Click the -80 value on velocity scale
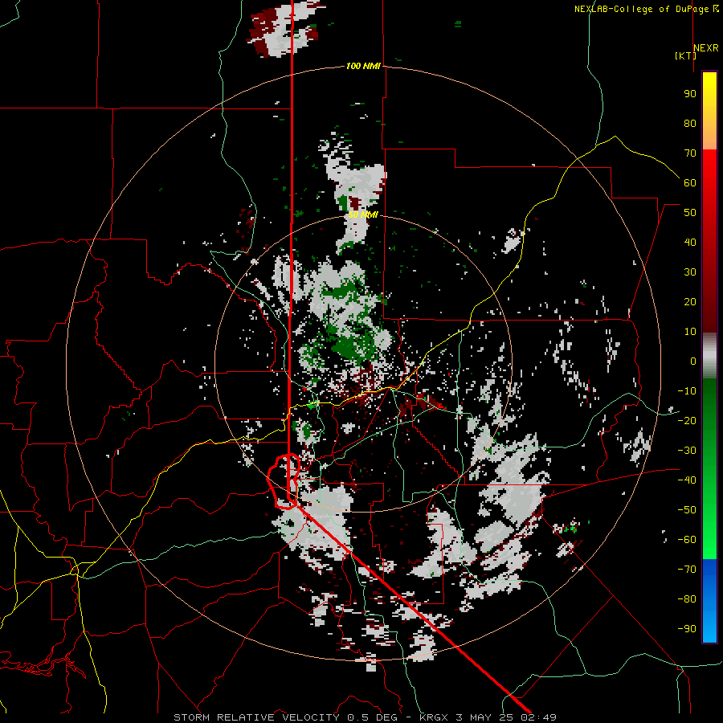Screen dimensions: 723x723 pyautogui.click(x=687, y=599)
